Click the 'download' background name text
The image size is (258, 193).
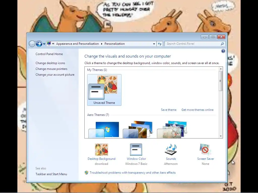coord(101,164)
